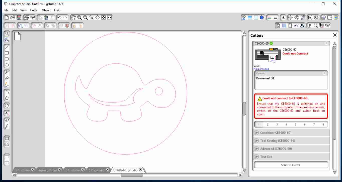Switch to the ST1.gstudio tab
This screenshot has height=182, width=342.
coord(97,170)
